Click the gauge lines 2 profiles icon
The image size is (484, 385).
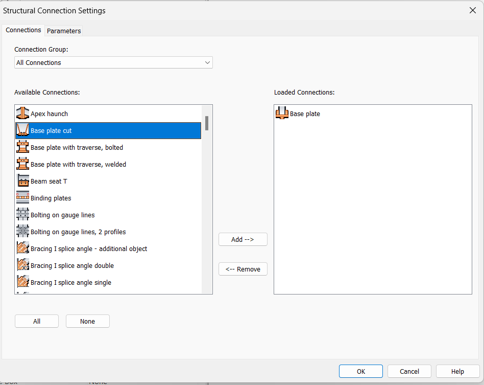(x=22, y=232)
